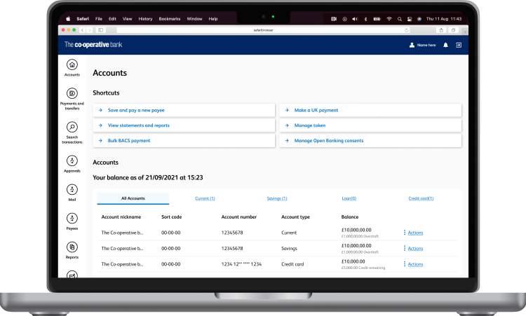The height and width of the screenshot is (316, 526).
Task: Click View statements and reports shortcut
Action: 184,125
